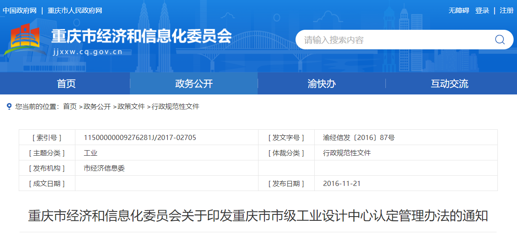Viewport: 517px width, 234px height.
Task: Switch to the 互动交流 navigation tab
Action: [449, 83]
